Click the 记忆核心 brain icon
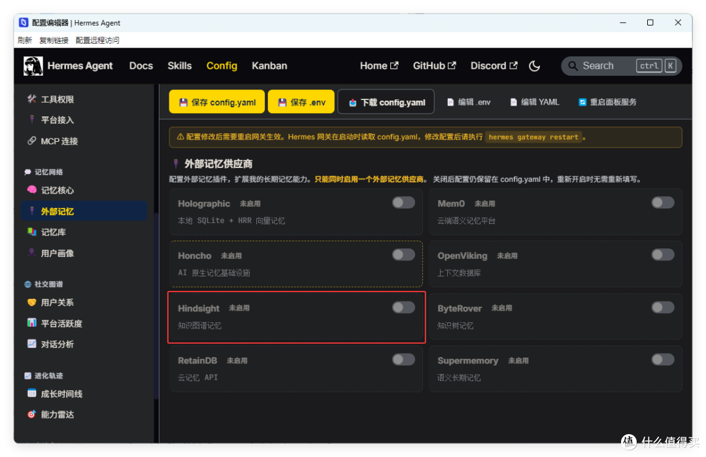The height and width of the screenshot is (457, 706). [x=31, y=190]
